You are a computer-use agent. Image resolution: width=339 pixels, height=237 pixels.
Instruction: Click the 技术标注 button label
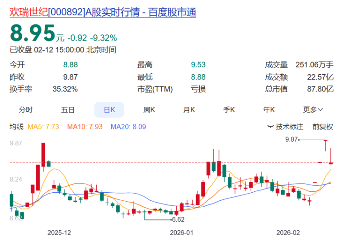pos(289,127)
